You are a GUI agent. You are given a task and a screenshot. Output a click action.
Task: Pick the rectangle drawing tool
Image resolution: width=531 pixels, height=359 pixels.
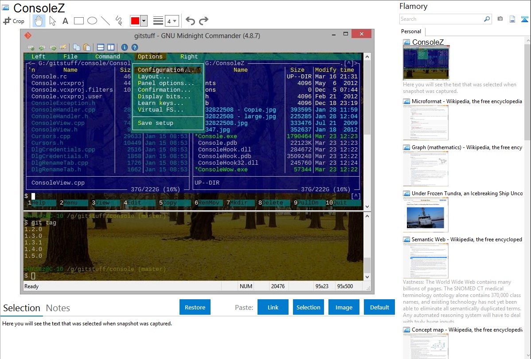coord(78,21)
